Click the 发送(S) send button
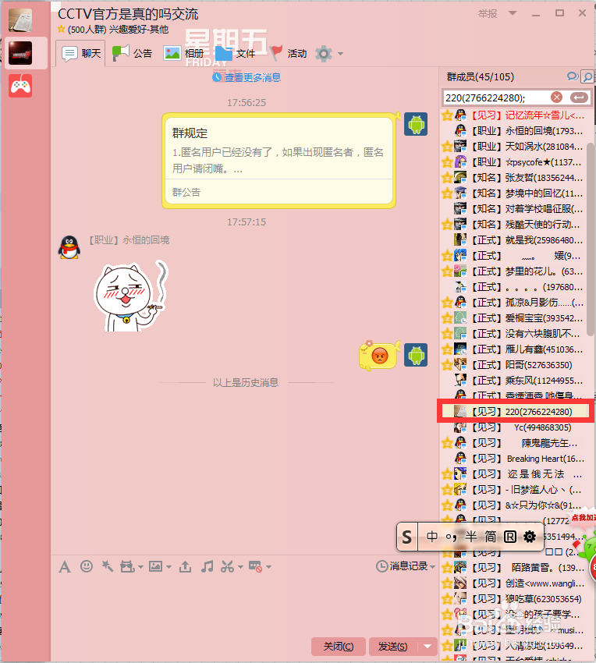 pyautogui.click(x=393, y=647)
